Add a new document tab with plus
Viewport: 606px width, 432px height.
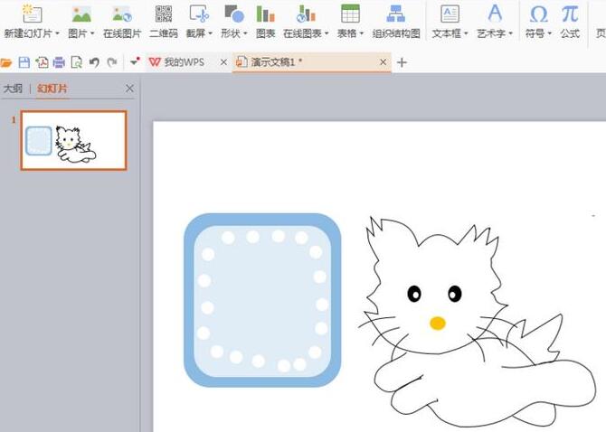coord(402,62)
